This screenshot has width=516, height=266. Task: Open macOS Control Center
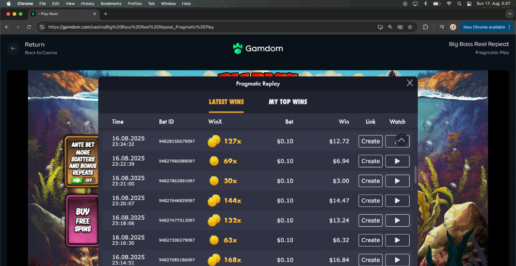click(x=469, y=4)
